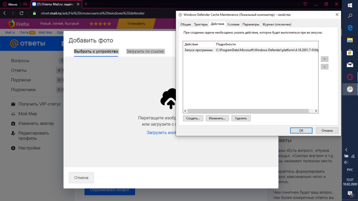Click the cloud upload icon
Viewport: 358px width, 201px height.
click(x=168, y=98)
